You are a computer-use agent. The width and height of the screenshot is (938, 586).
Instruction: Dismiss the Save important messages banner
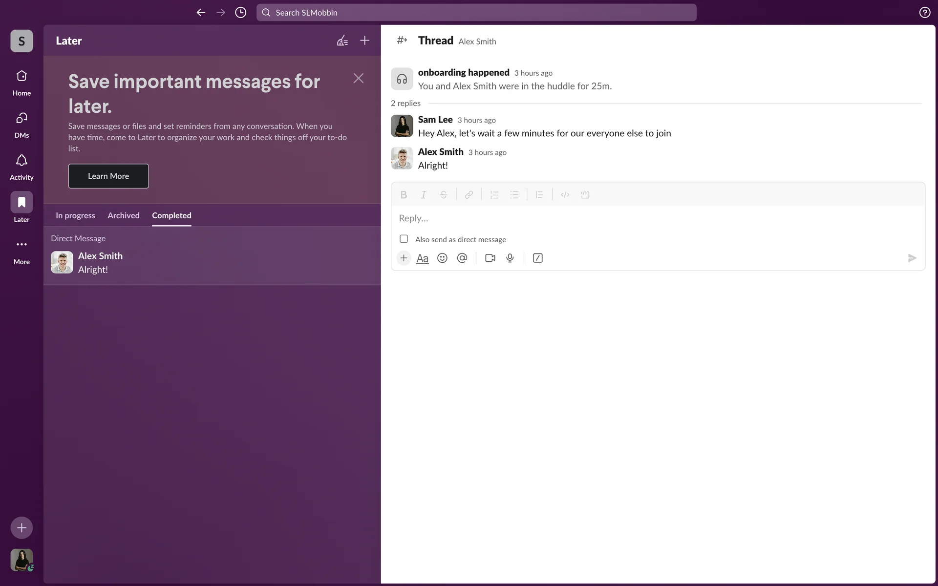(x=358, y=78)
